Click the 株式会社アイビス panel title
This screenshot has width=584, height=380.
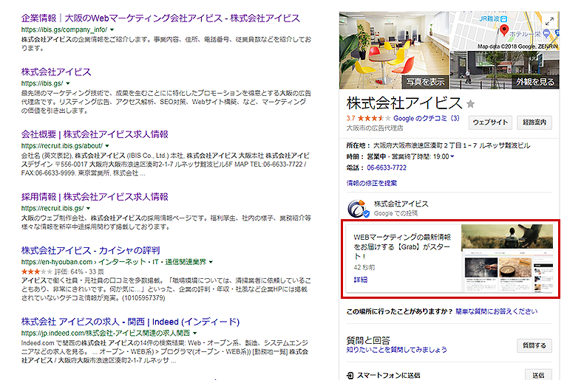coord(404,103)
